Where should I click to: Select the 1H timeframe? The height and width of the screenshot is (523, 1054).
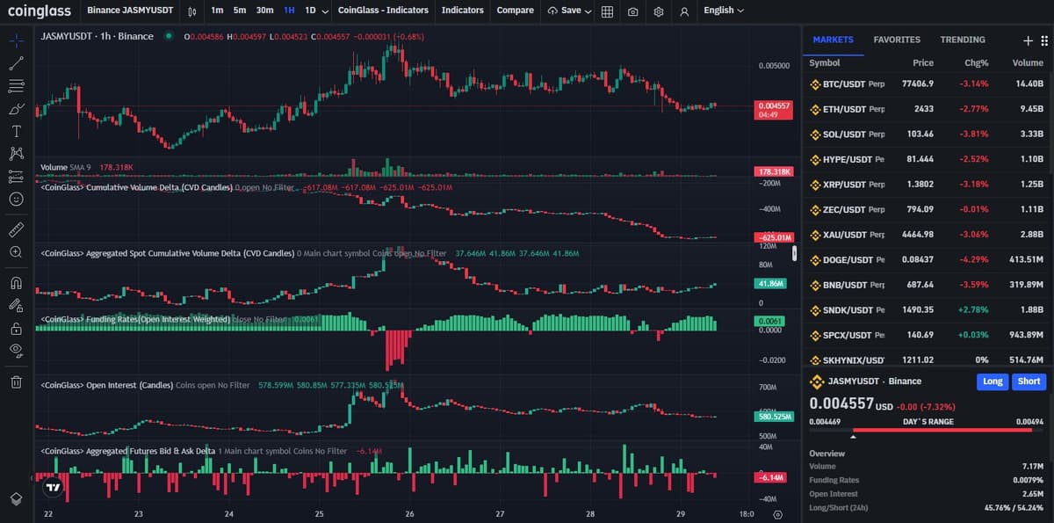pos(289,11)
